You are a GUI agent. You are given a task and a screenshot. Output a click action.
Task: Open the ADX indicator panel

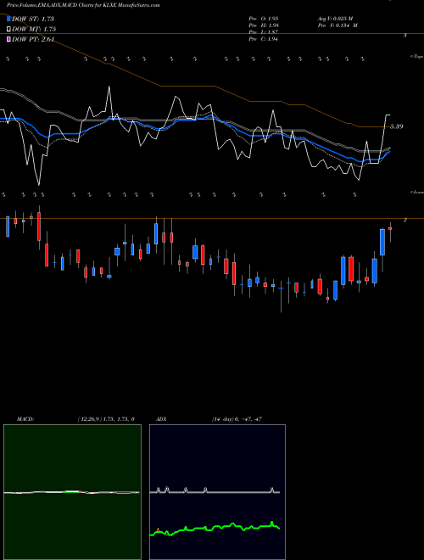point(217,492)
